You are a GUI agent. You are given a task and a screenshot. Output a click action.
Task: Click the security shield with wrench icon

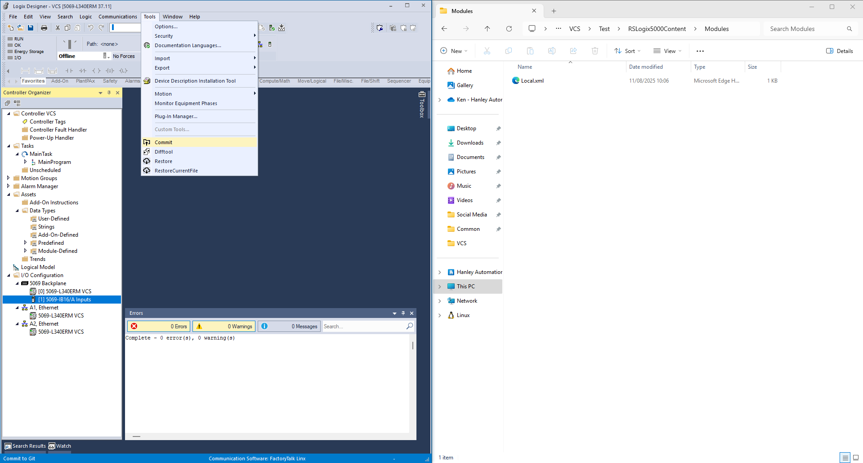(380, 28)
